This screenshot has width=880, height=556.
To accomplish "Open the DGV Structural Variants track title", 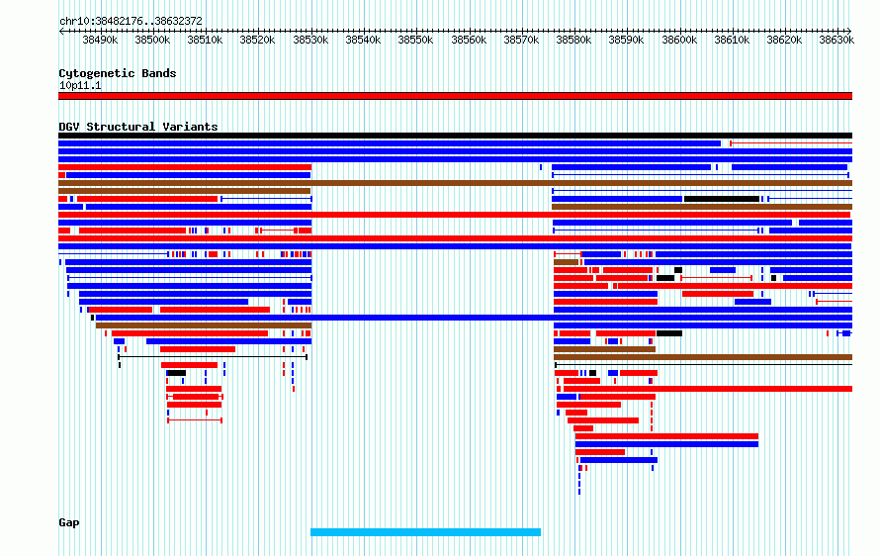I will (x=138, y=127).
